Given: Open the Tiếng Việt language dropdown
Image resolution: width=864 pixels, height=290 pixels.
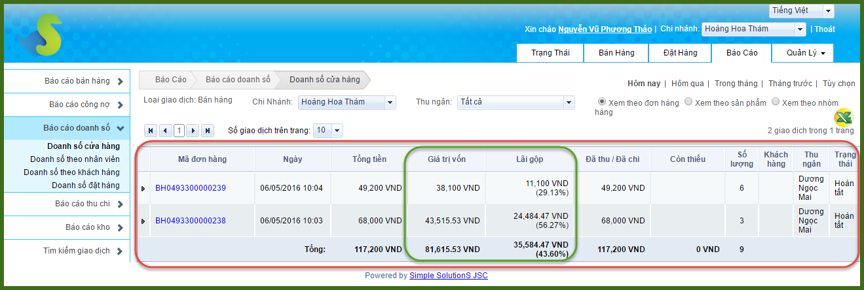Looking at the screenshot, I should click(x=801, y=11).
